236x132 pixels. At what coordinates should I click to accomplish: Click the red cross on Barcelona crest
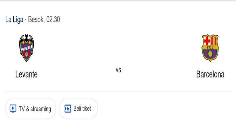[206, 41]
